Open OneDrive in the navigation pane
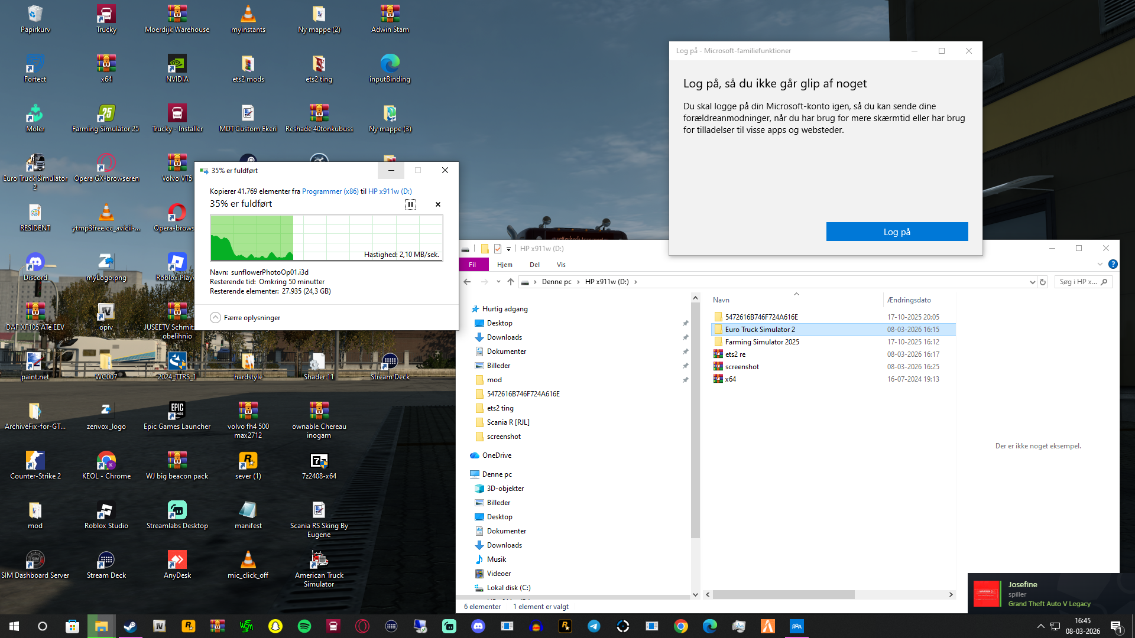 [497, 455]
